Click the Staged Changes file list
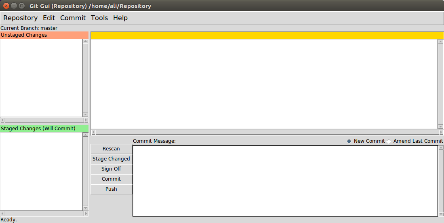Image resolution: width=444 pixels, height=223 pixels. pyautogui.click(x=41, y=171)
